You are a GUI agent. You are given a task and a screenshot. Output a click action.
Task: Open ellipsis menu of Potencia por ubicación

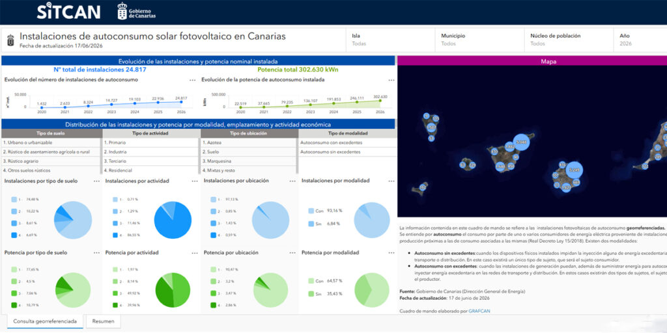(292, 253)
